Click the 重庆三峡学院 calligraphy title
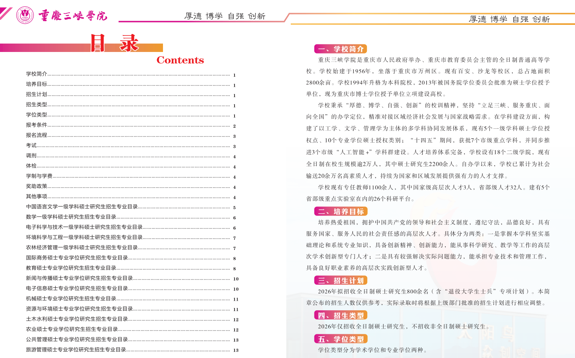Image resolution: width=575 pixels, height=358 pixels. click(x=73, y=16)
